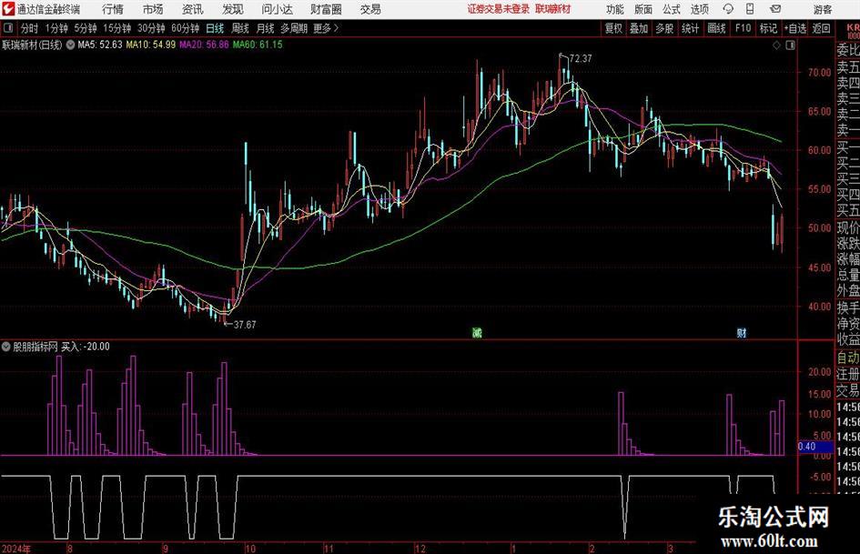Switch to 60分钟 period
860x554 pixels.
(185, 28)
